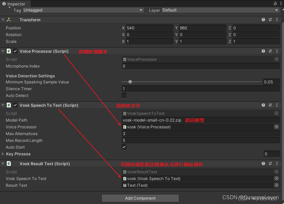Open Transform component presets

(x=270, y=20)
